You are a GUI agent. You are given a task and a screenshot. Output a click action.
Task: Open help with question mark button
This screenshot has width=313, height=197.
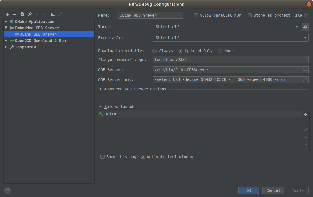[8, 190]
